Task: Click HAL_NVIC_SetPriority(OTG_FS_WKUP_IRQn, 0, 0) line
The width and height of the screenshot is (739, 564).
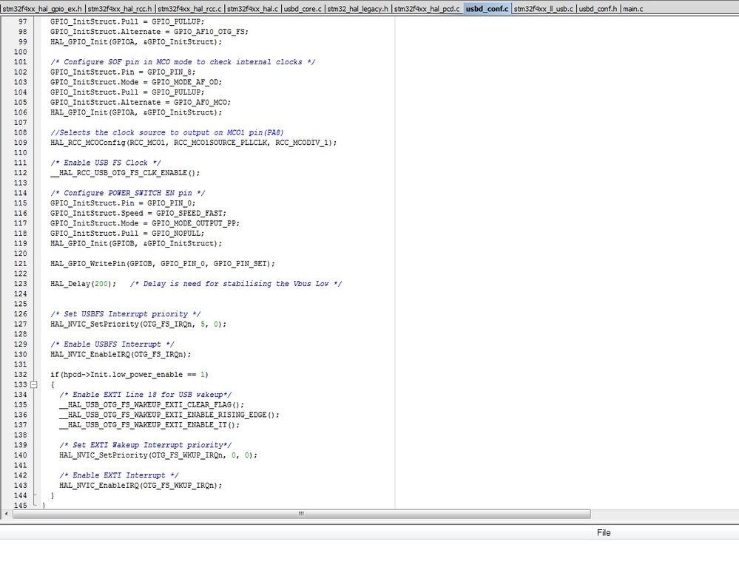Action: [x=158, y=455]
